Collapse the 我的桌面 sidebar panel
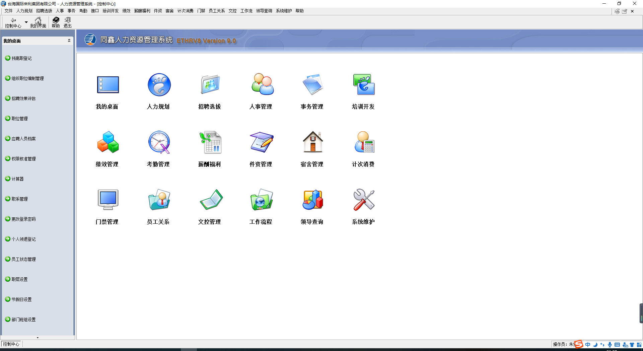This screenshot has height=351, width=643. coord(69,41)
